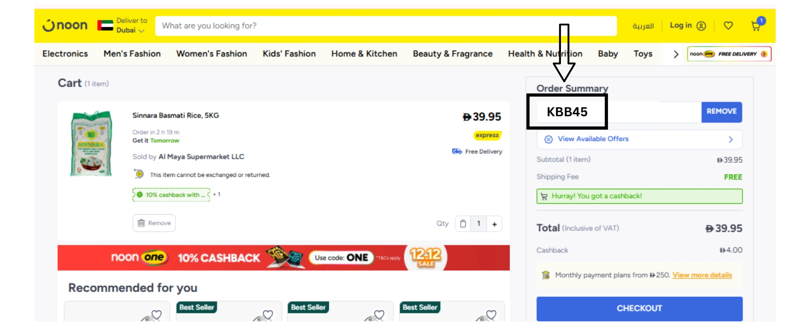This screenshot has width=810, height=324.
Task: Click the search box
Action: coord(386,26)
